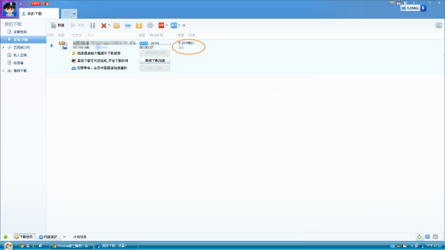Screen dimensions: 445x250
Task: Click the offline download tip text
Action: coord(102,60)
